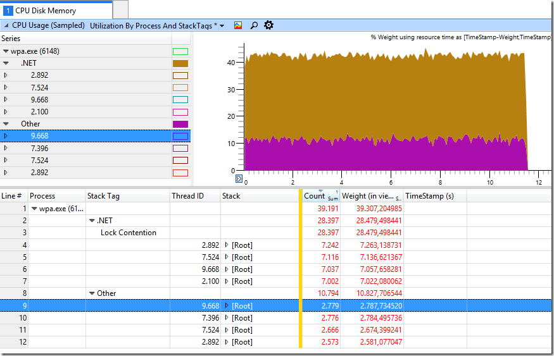The image size is (554, 356).
Task: Toggle the Other purple filled series swatch
Action: [x=180, y=124]
